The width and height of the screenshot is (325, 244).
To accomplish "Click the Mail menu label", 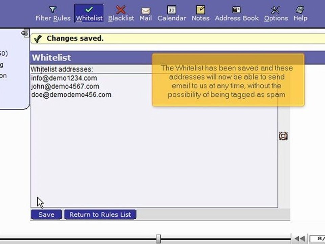I will coord(146,18).
